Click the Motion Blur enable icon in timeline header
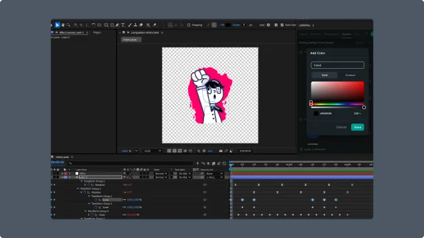The height and width of the screenshot is (238, 424). tap(219, 163)
